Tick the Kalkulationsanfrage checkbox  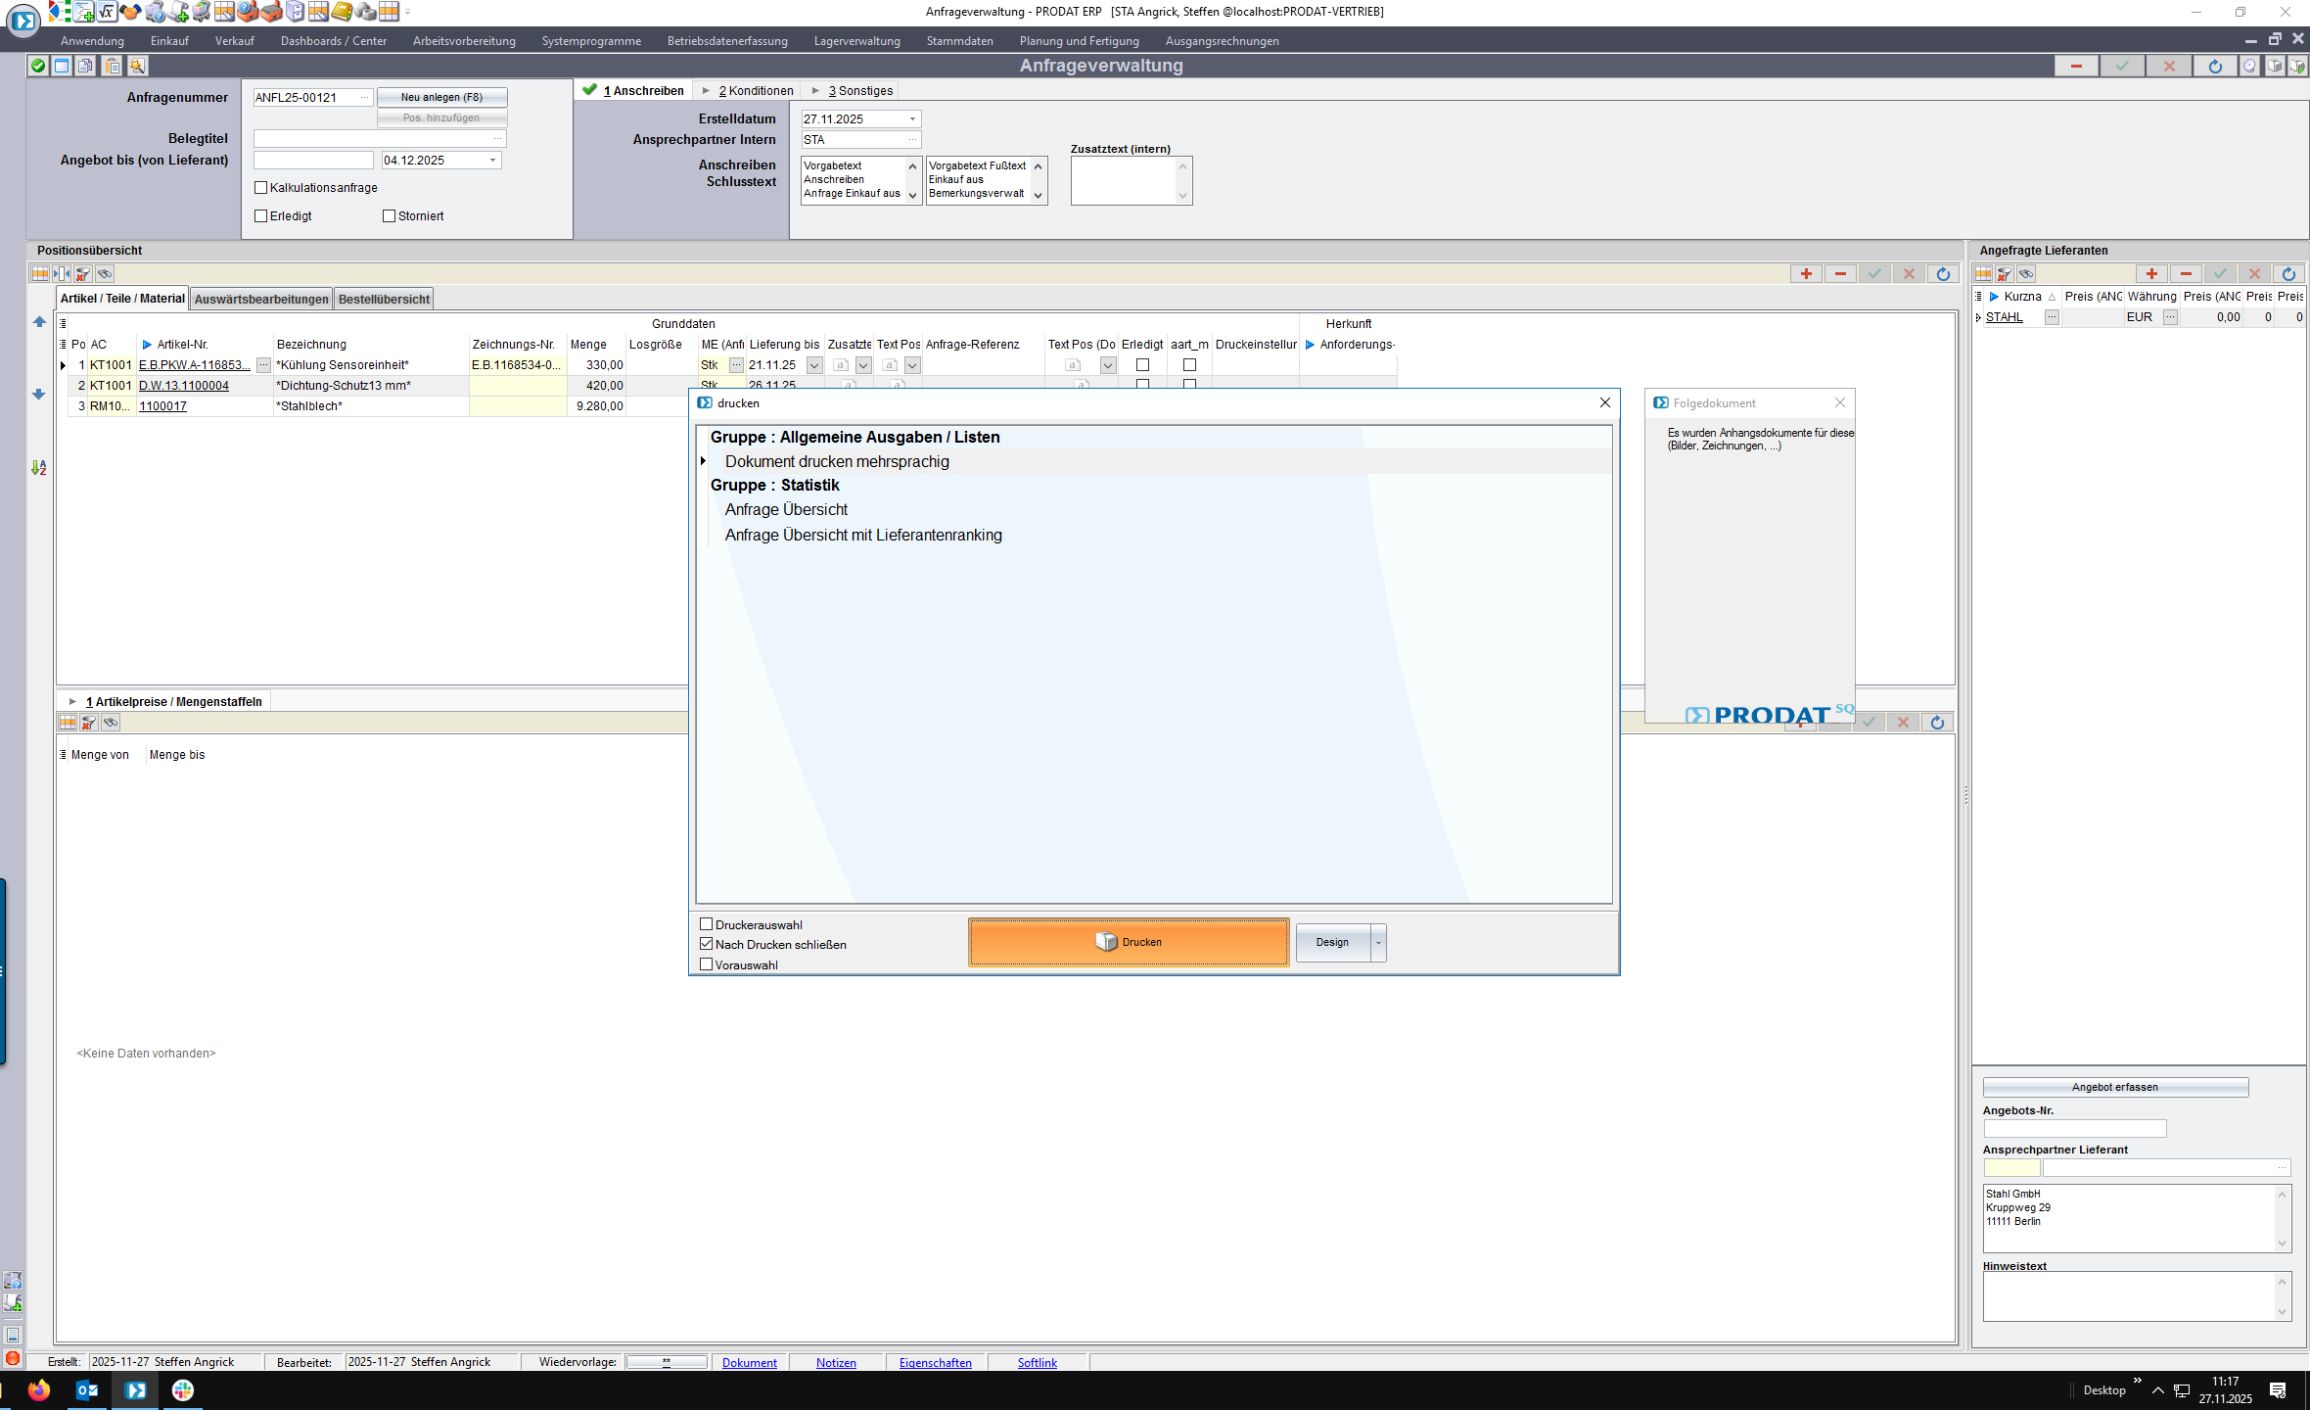[260, 187]
